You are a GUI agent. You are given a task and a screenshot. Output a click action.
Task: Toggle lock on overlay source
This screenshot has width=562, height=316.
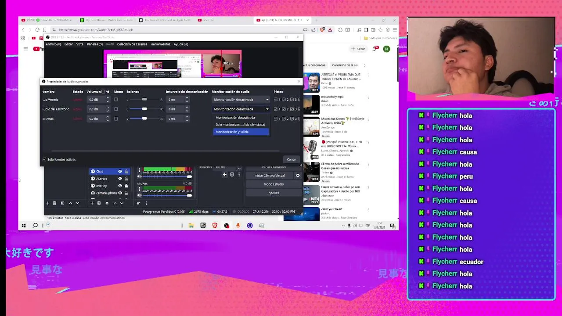pos(126,186)
